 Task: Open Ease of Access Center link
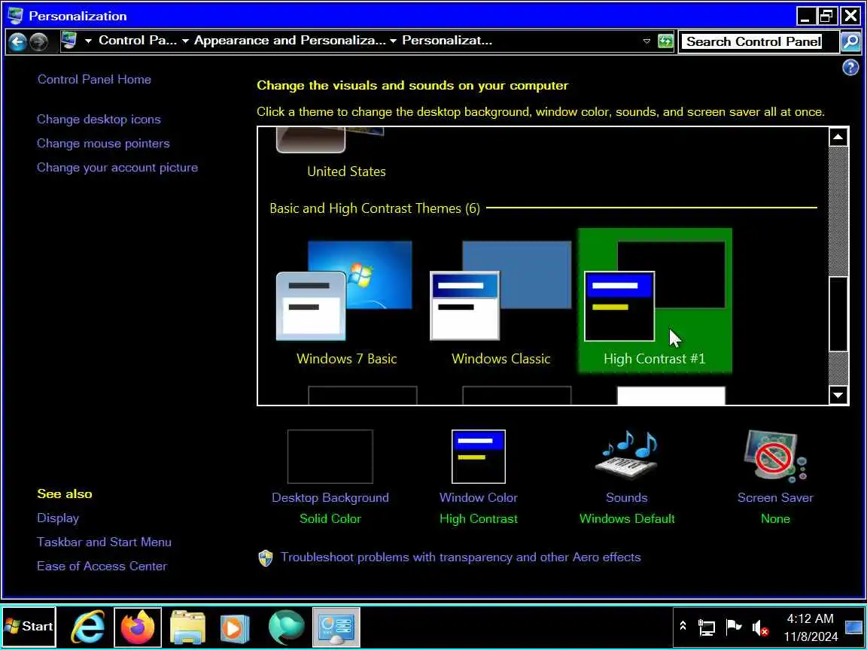pos(102,566)
